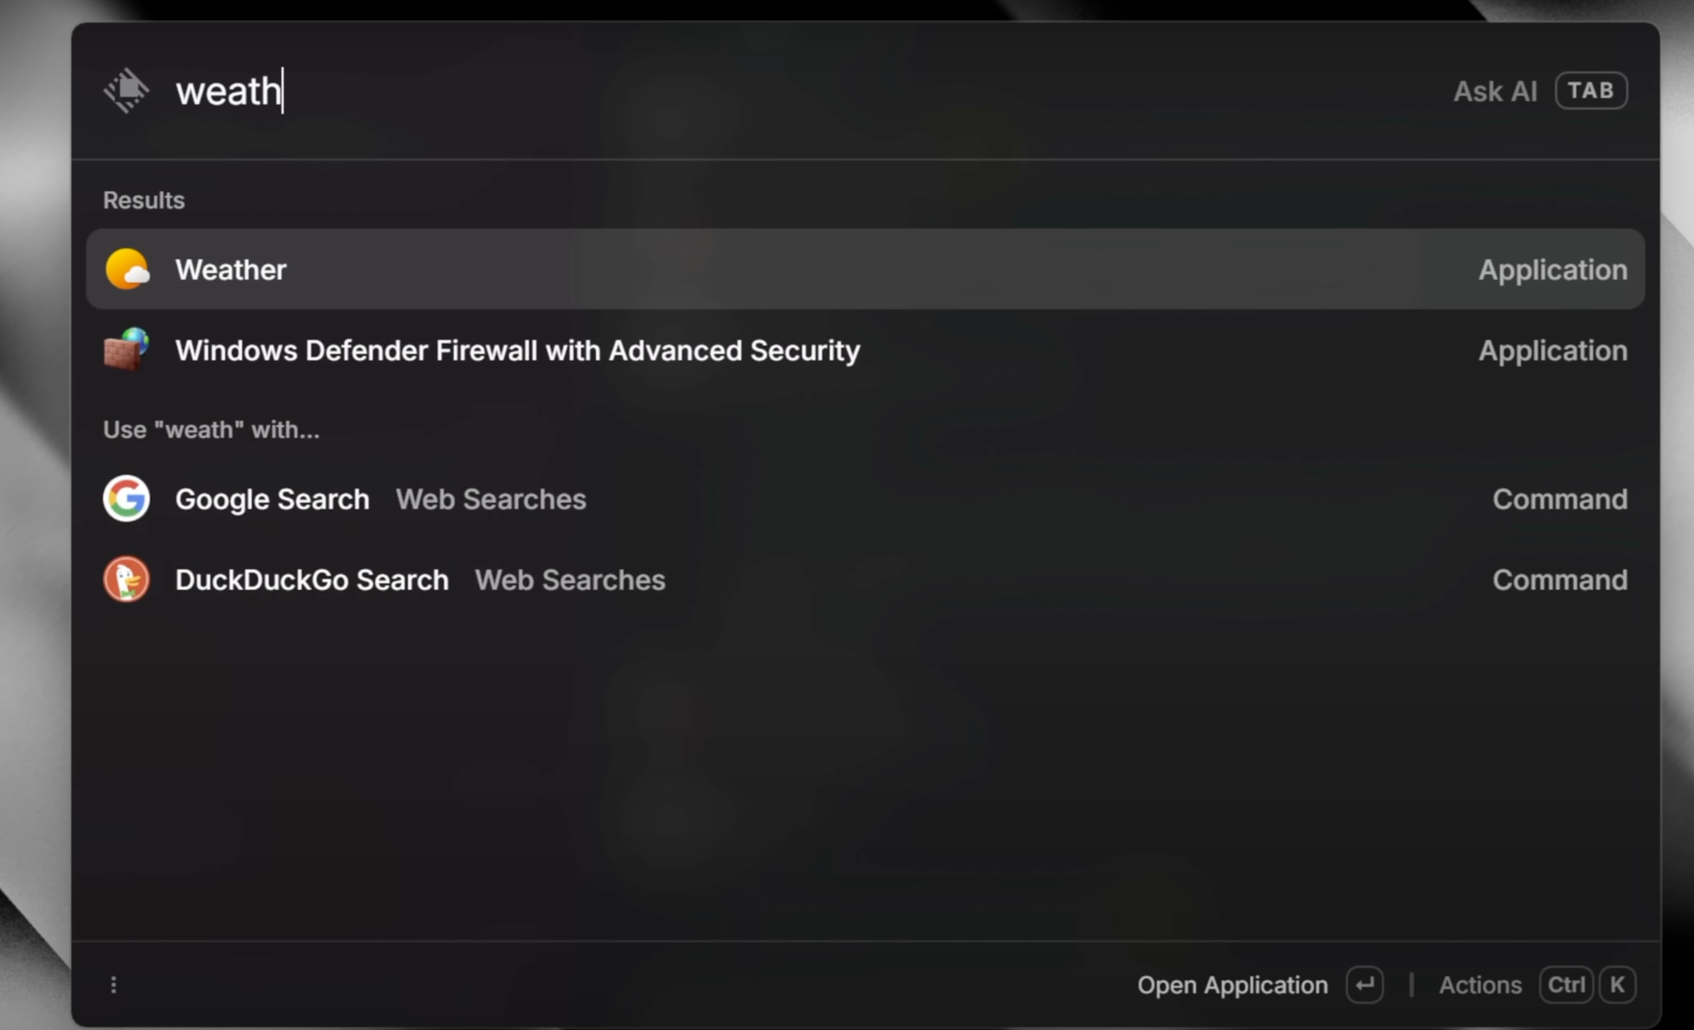The width and height of the screenshot is (1694, 1030).
Task: Click the Ctrl key badge
Action: (1566, 985)
